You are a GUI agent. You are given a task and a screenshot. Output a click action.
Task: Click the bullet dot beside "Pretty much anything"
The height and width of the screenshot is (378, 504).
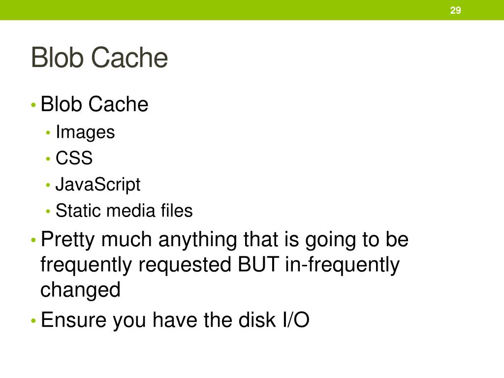[33, 241]
